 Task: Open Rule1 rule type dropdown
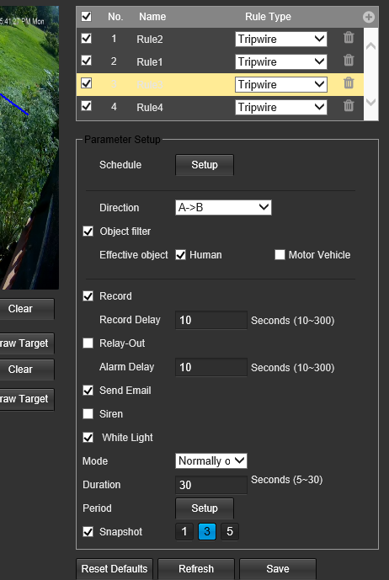(281, 61)
